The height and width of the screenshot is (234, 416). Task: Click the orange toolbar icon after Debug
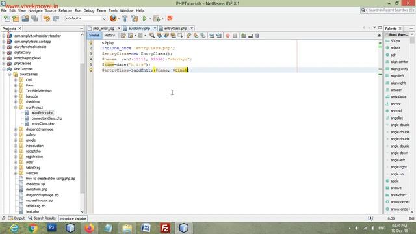point(170,18)
